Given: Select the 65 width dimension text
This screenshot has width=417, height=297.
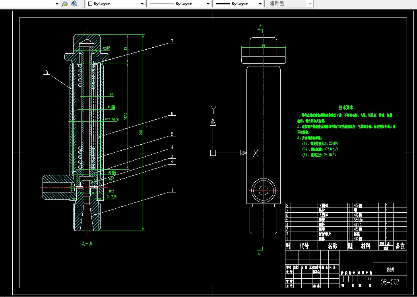Looking at the screenshot, I should (x=263, y=46).
